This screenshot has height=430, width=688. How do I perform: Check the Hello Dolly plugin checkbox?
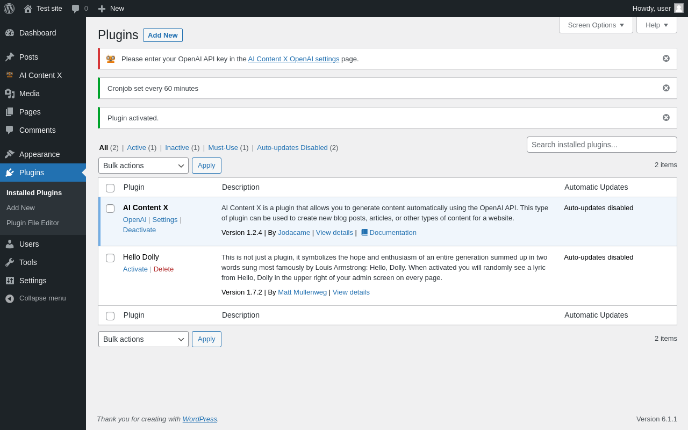[x=110, y=258]
